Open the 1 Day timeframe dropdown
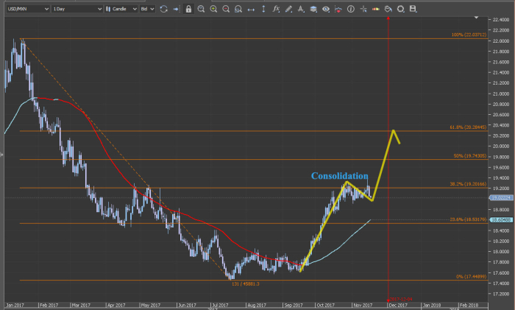Viewport: 515px width, 310px height. pyautogui.click(x=77, y=9)
